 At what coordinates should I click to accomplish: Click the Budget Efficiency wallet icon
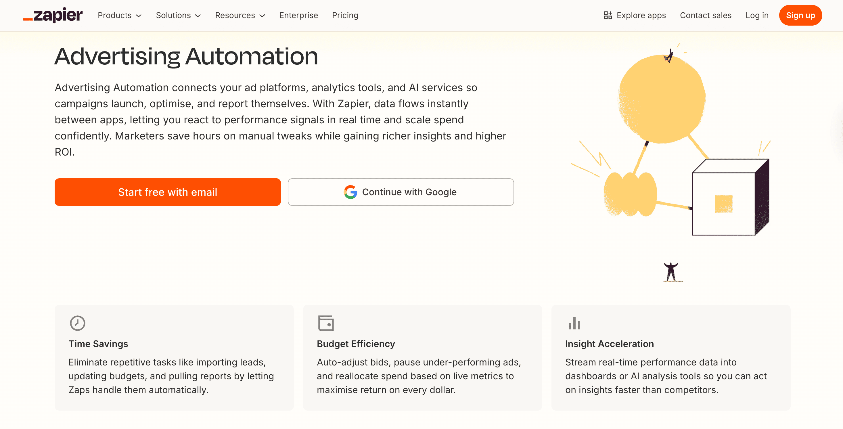tap(326, 323)
